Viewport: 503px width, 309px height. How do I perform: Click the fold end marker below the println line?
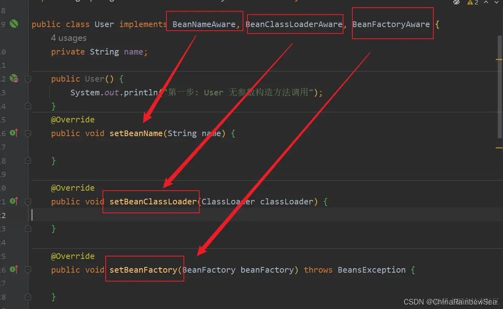[28, 106]
